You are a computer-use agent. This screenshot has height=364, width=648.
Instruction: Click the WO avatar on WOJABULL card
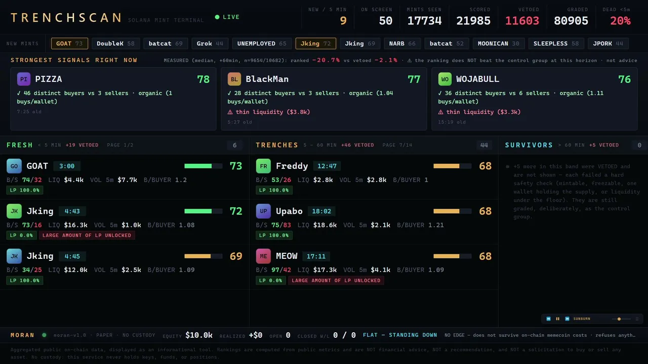tap(444, 79)
